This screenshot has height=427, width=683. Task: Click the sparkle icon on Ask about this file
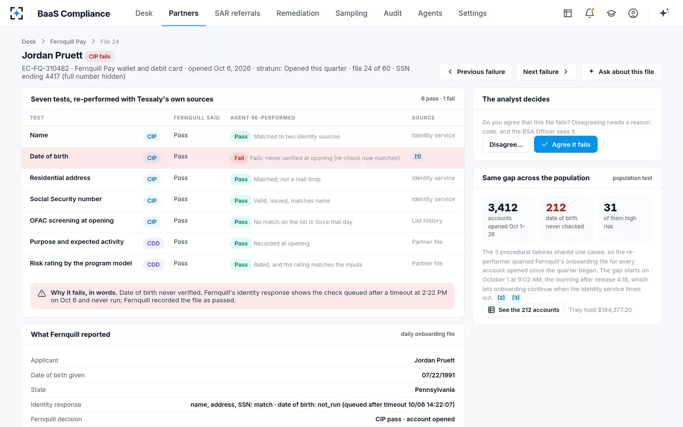point(591,72)
